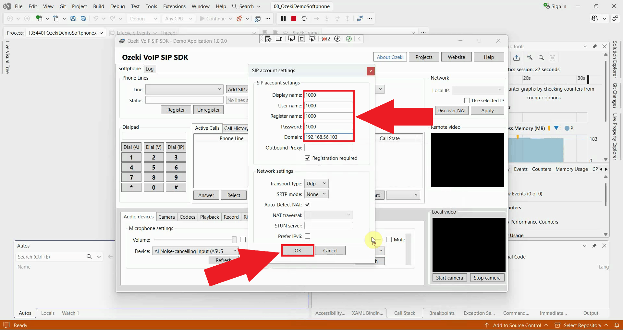This screenshot has height=330, width=623.
Task: Open the Any CPU platform dropdown
Action: (x=178, y=18)
